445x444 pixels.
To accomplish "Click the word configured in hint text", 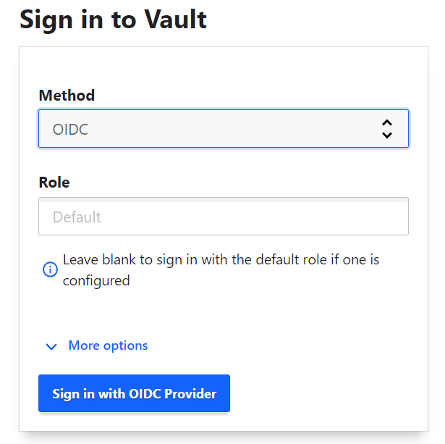I will tap(96, 281).
